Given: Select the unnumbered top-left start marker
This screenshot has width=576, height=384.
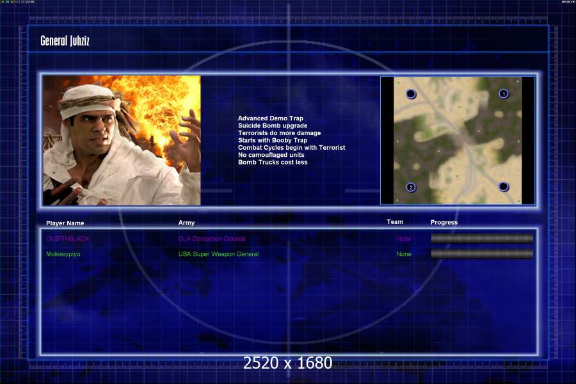Looking at the screenshot, I should [x=411, y=94].
